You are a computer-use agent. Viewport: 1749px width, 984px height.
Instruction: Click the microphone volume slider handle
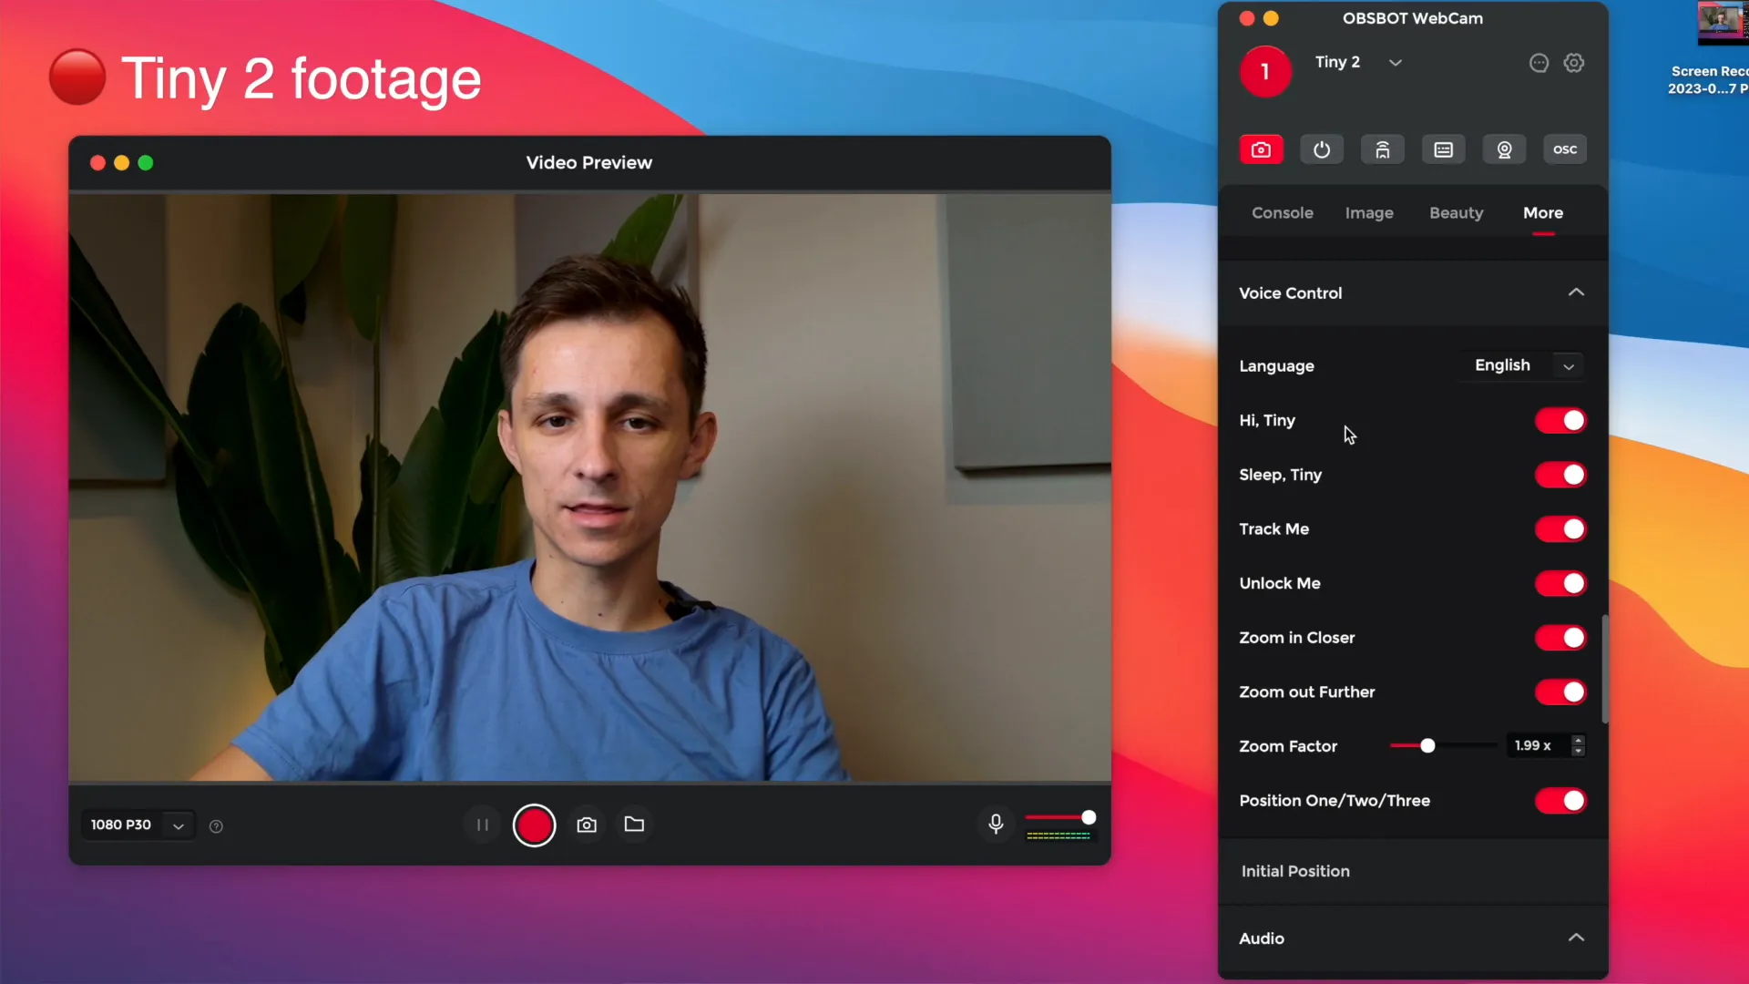(1089, 817)
